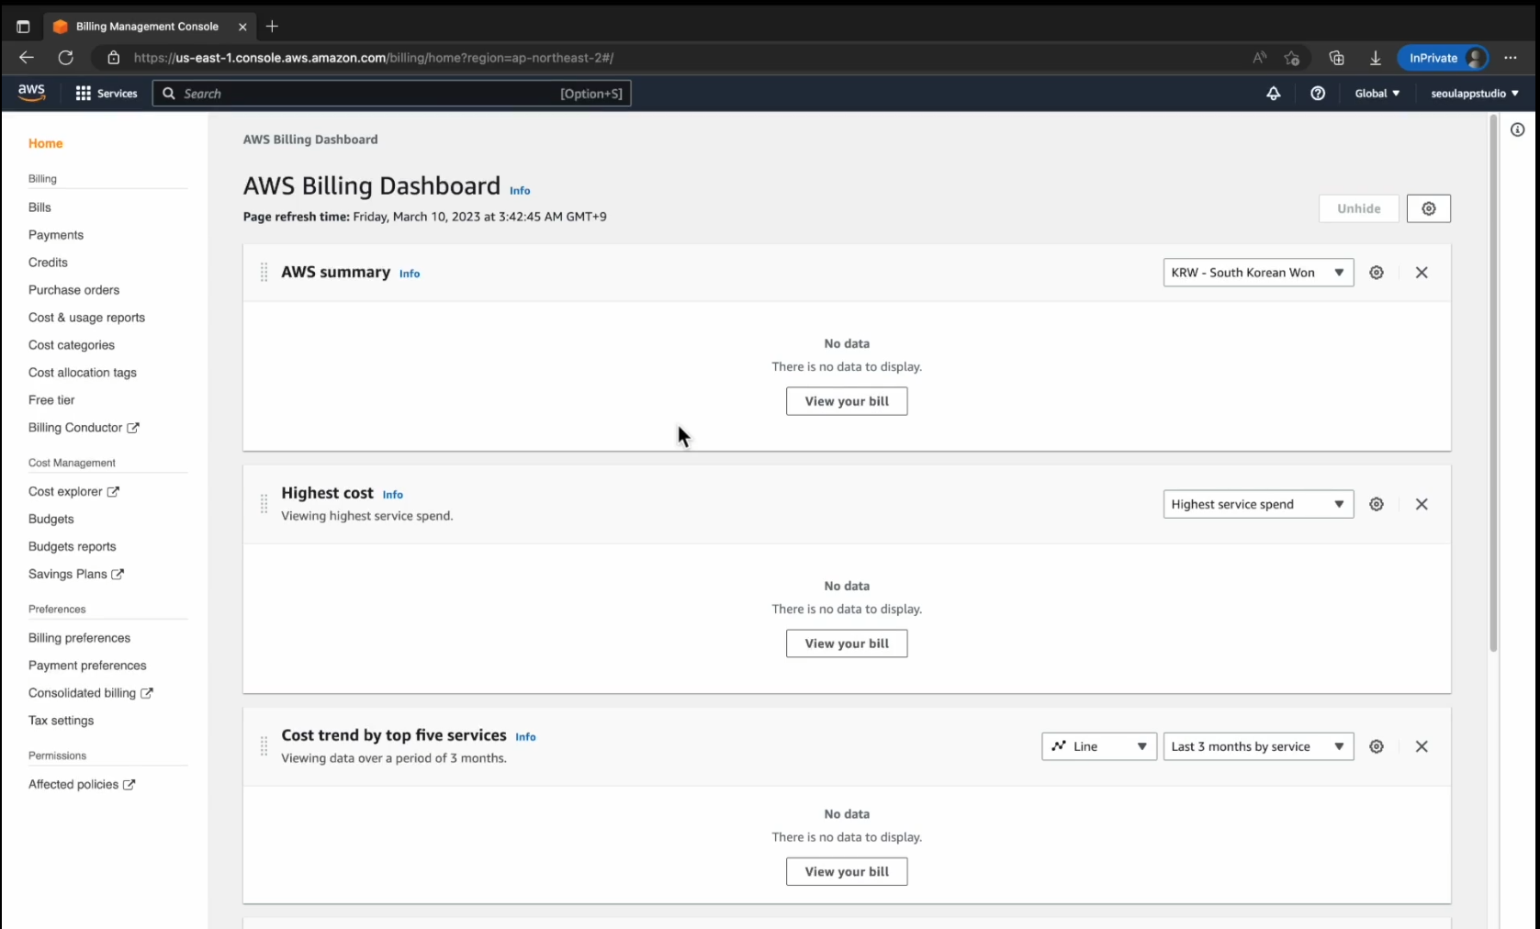Open the notifications bell icon
The image size is (1540, 929).
(1274, 94)
